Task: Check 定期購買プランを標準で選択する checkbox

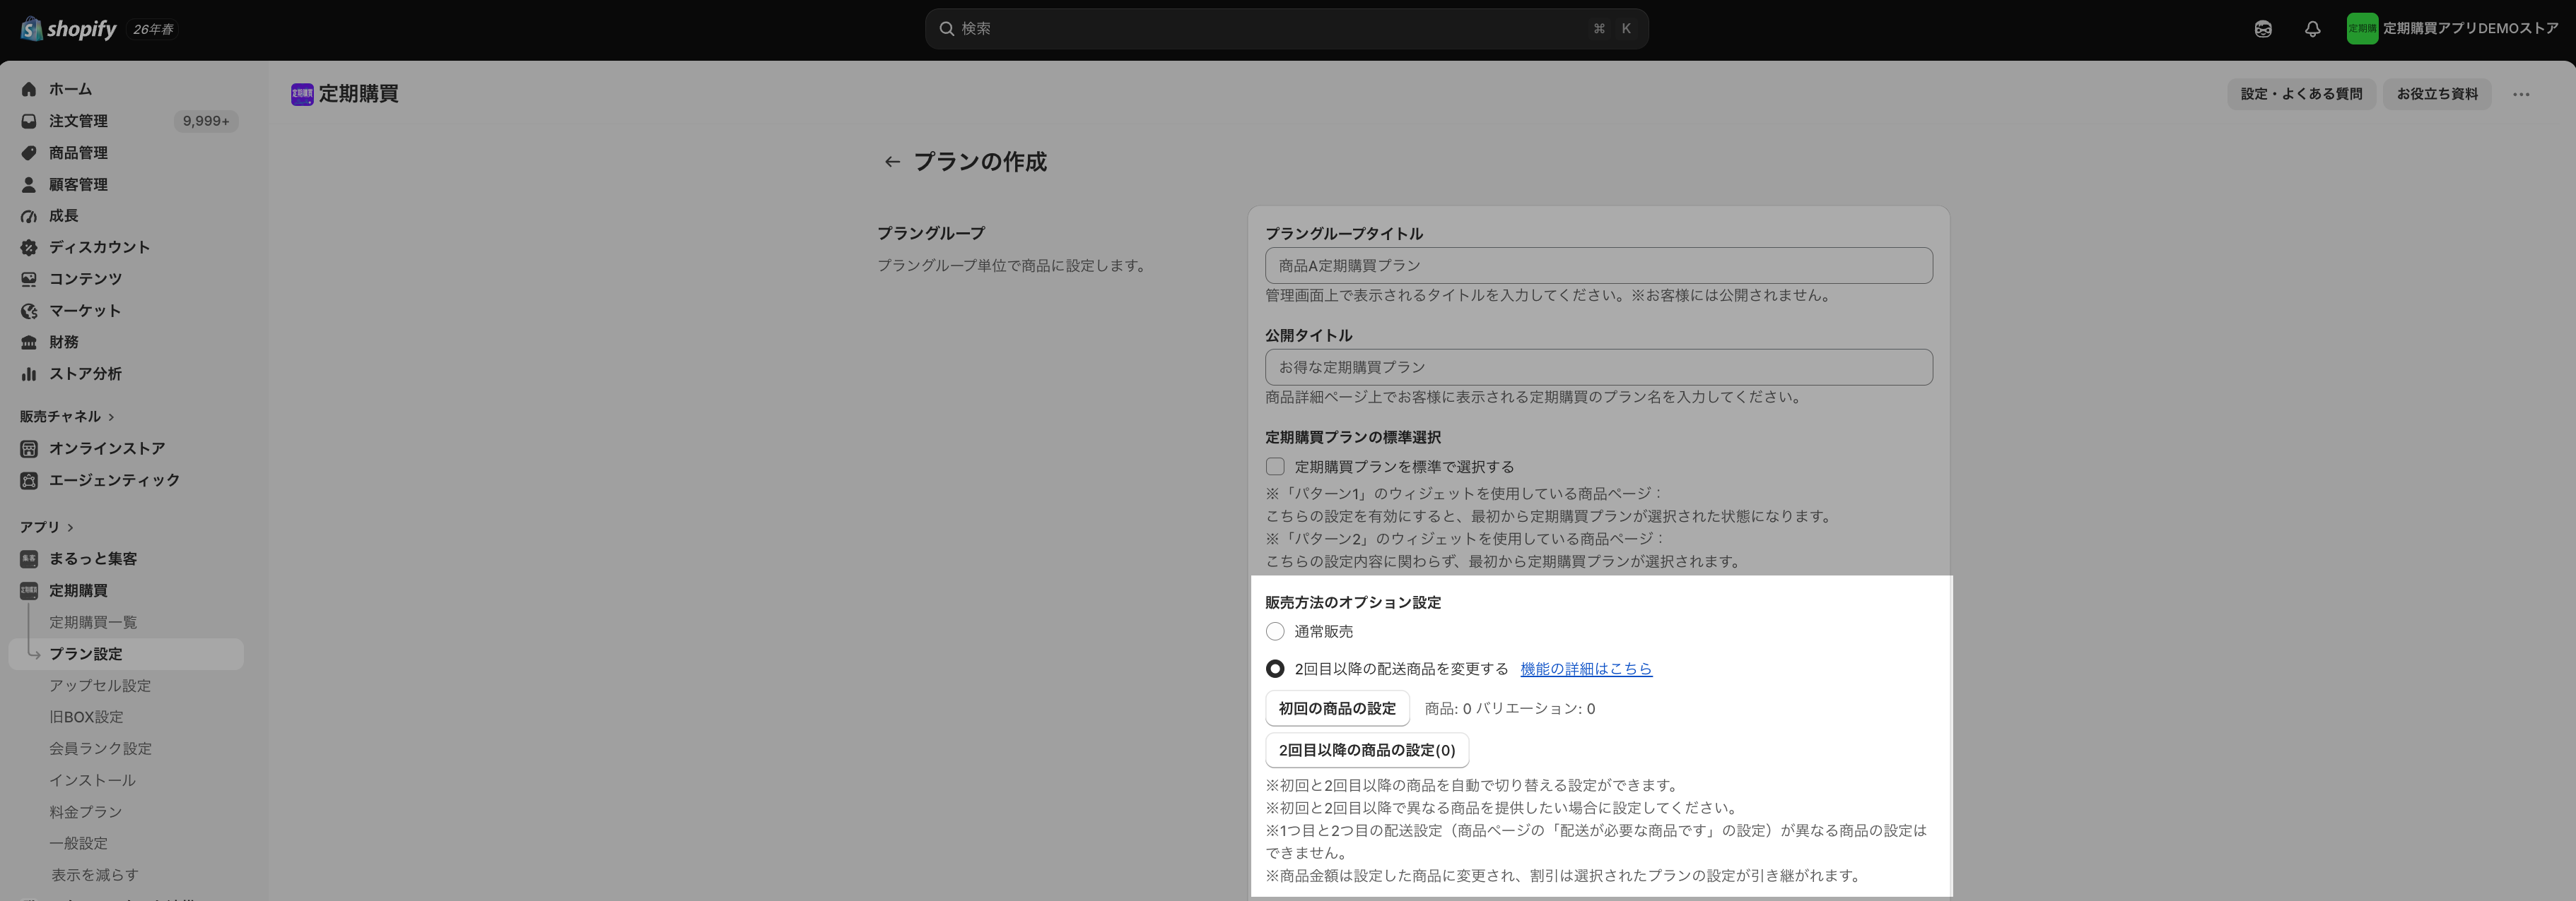Action: (1275, 467)
